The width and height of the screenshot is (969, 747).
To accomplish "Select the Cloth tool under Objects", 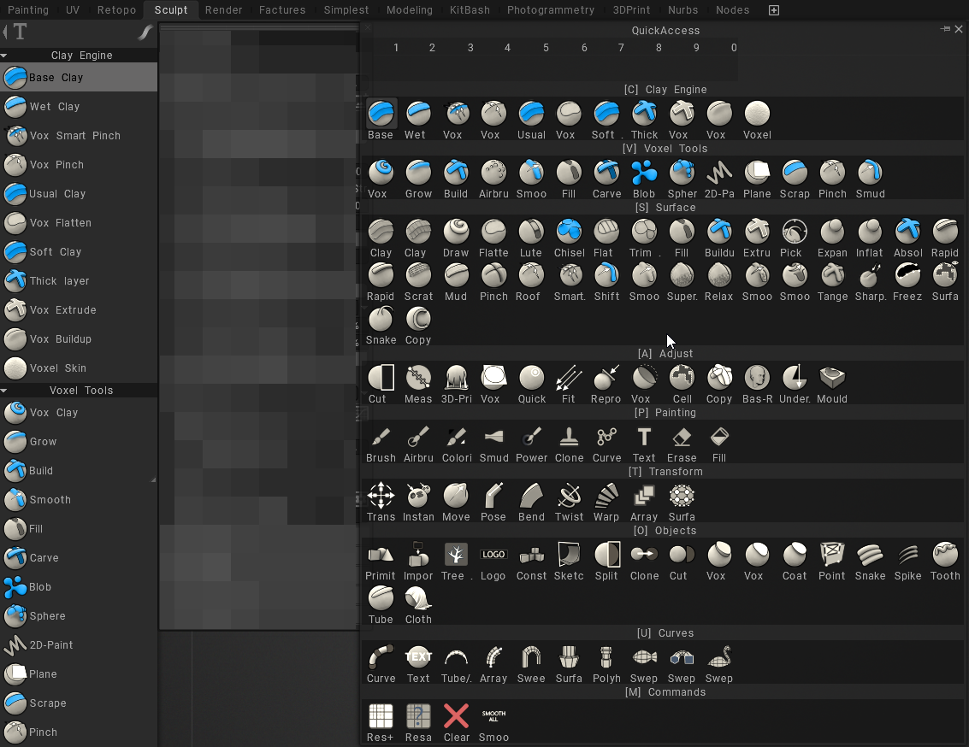I will [418, 599].
